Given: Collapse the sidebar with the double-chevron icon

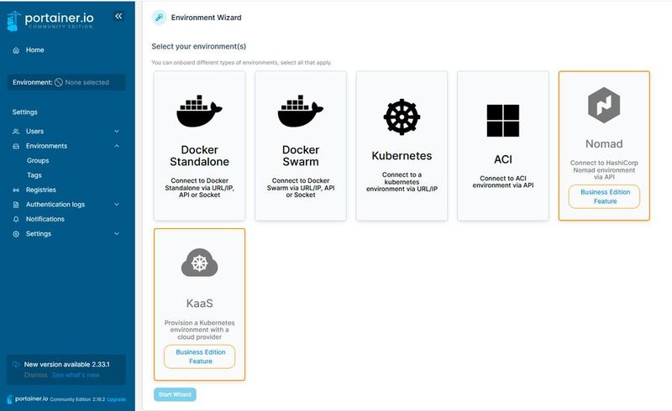Looking at the screenshot, I should [118, 16].
